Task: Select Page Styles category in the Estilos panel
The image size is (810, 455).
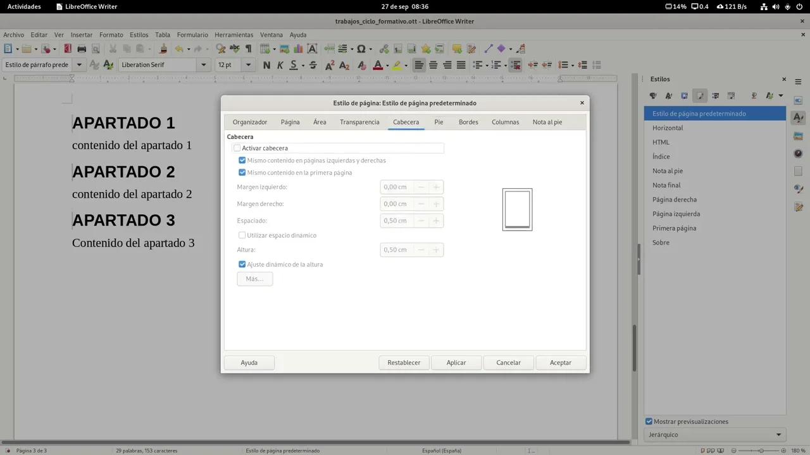Action: pyautogui.click(x=699, y=96)
